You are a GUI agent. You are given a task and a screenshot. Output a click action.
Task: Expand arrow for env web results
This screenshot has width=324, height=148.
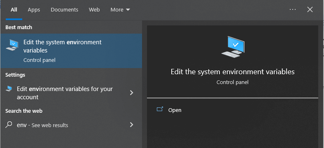tap(131, 125)
